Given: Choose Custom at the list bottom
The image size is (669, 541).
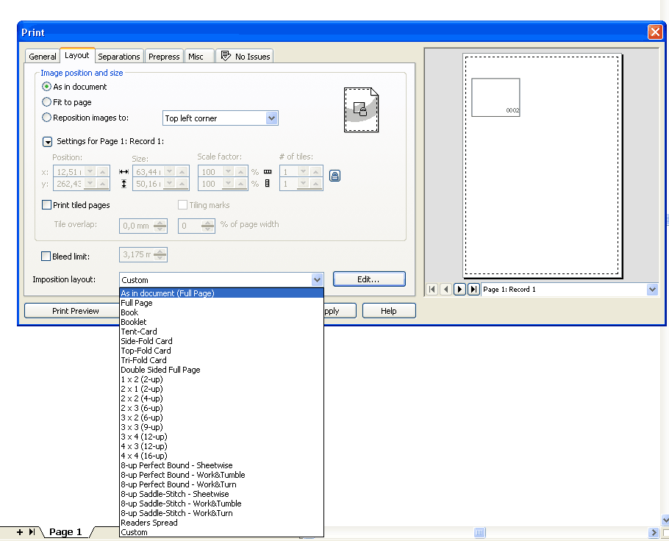Looking at the screenshot, I should pos(221,532).
